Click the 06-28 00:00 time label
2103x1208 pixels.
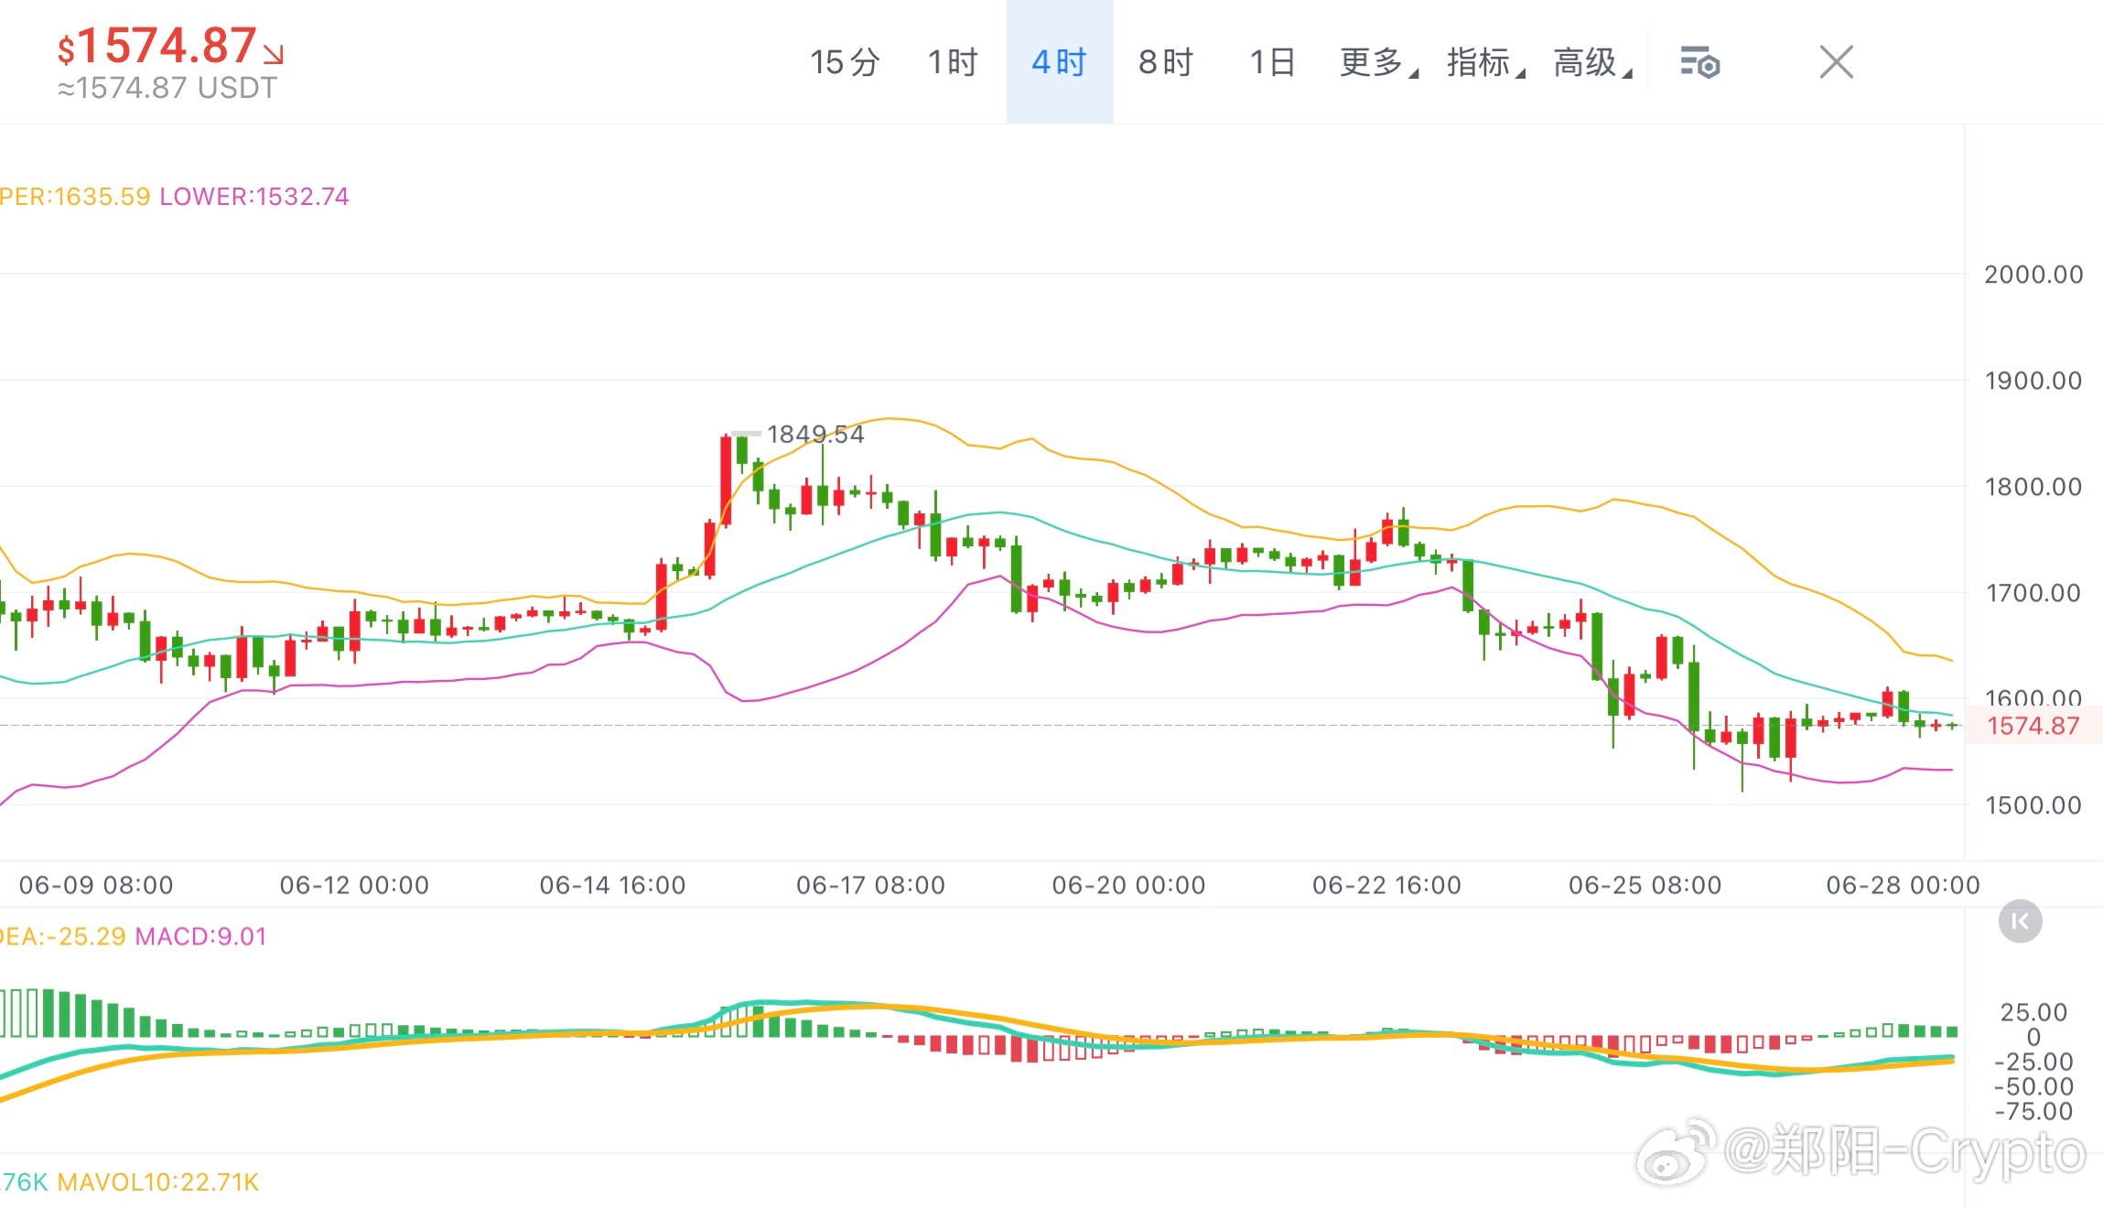pos(1903,885)
